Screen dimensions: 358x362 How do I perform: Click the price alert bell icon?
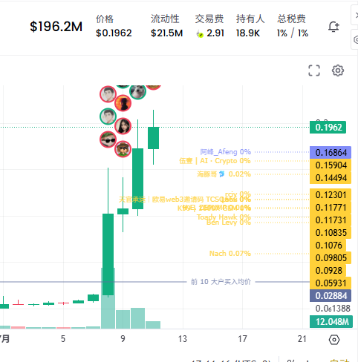[x=333, y=27]
